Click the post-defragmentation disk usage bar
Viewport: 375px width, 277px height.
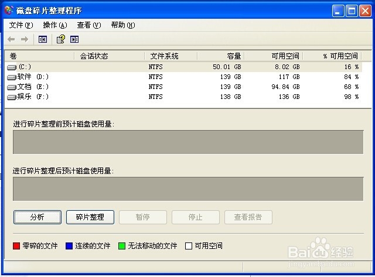tap(188, 189)
